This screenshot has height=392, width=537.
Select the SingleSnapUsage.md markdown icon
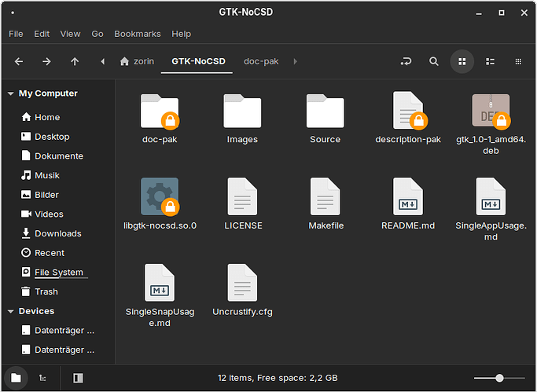160,283
